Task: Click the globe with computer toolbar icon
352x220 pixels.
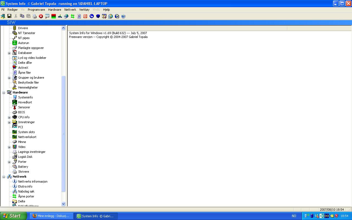Action: [66, 16]
